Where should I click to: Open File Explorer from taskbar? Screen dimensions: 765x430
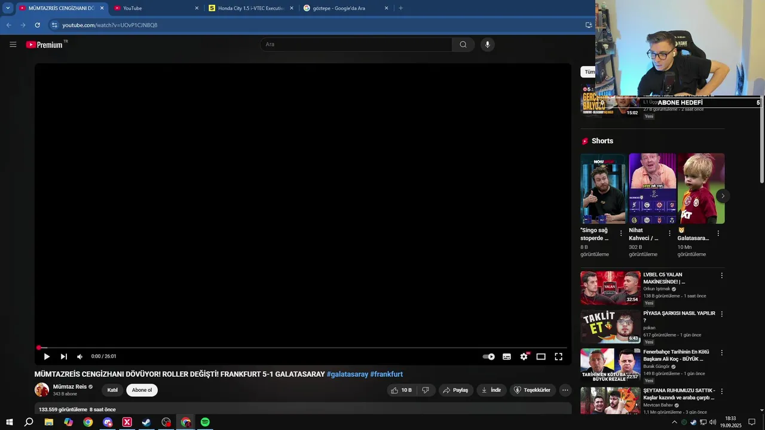pos(49,422)
